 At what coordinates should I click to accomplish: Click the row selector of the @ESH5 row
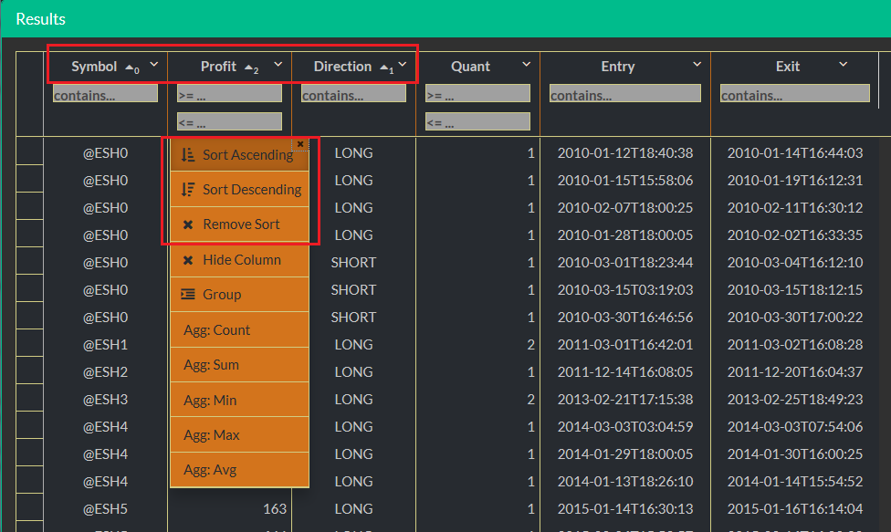tap(29, 508)
